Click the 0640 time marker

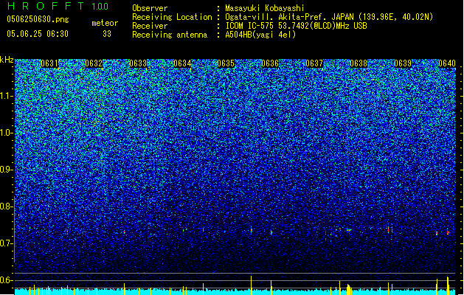(447, 63)
